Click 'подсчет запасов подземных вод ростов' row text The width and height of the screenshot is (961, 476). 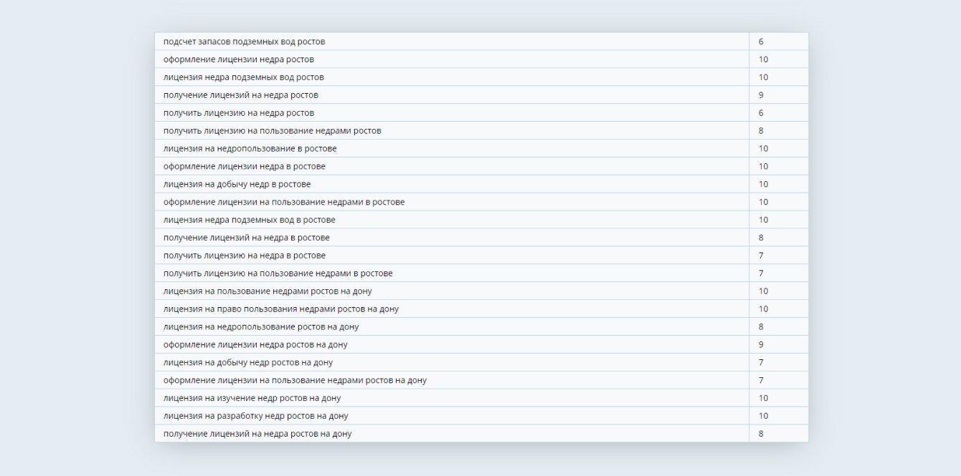[x=244, y=42]
